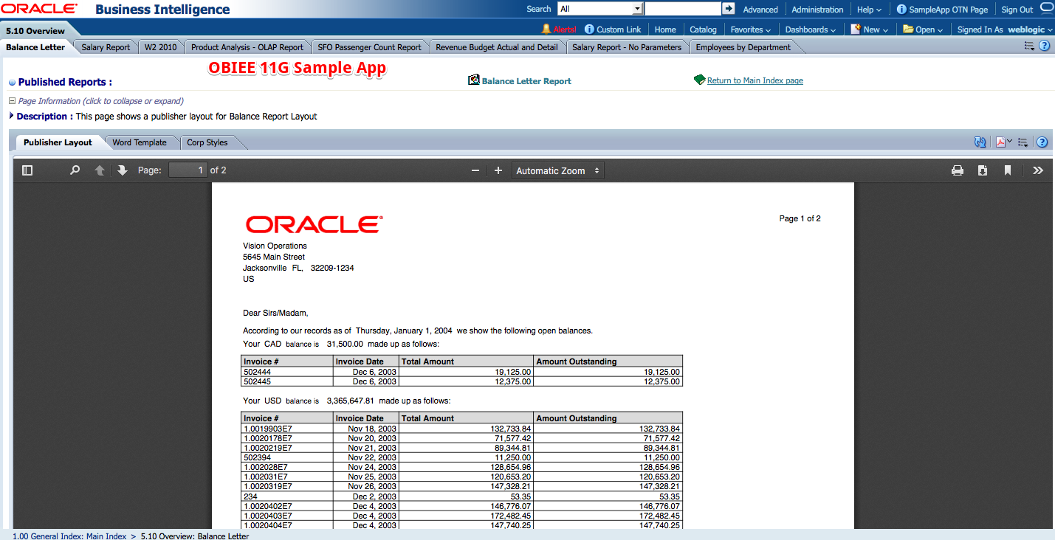Print the displayed PDF document
1055x540 pixels.
[957, 170]
